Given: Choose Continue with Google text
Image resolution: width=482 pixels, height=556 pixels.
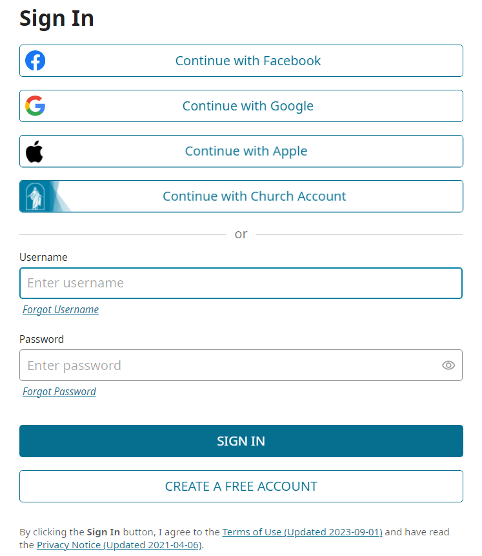Looking at the screenshot, I should 248,106.
